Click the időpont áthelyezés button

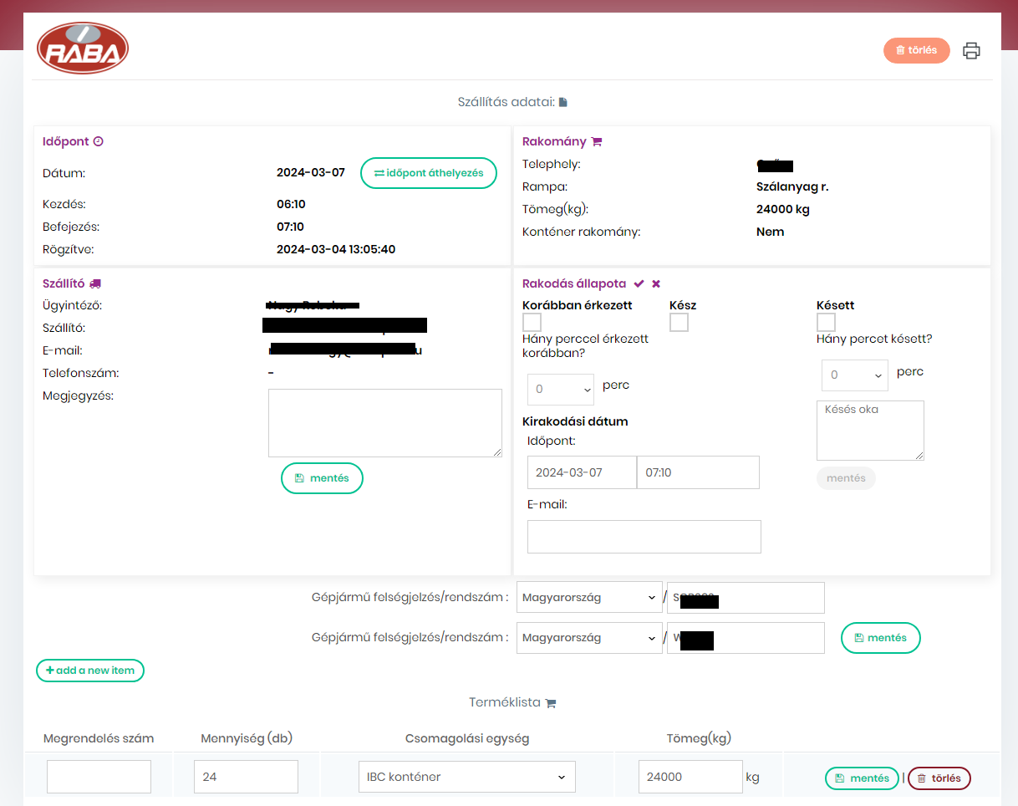(429, 173)
